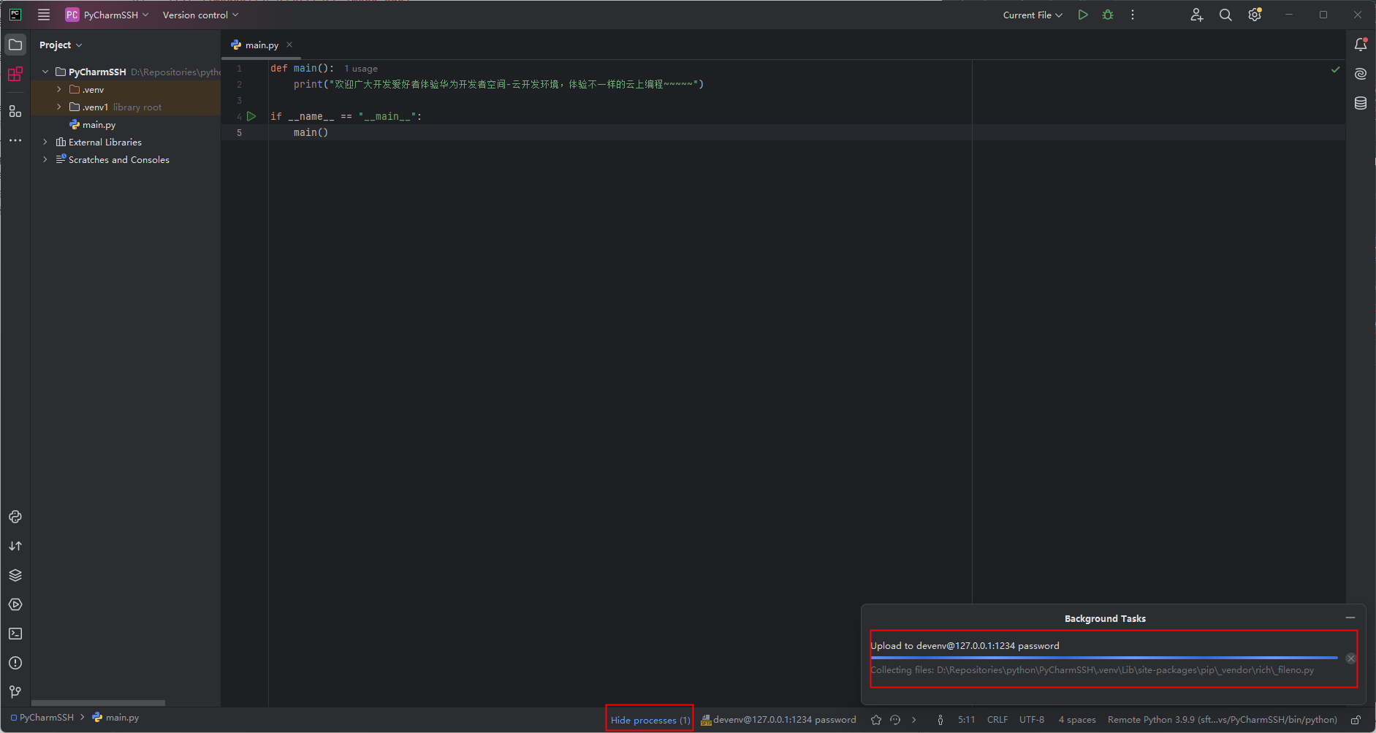The image size is (1376, 733).
Task: Open the Problems tool window
Action: pyautogui.click(x=15, y=663)
